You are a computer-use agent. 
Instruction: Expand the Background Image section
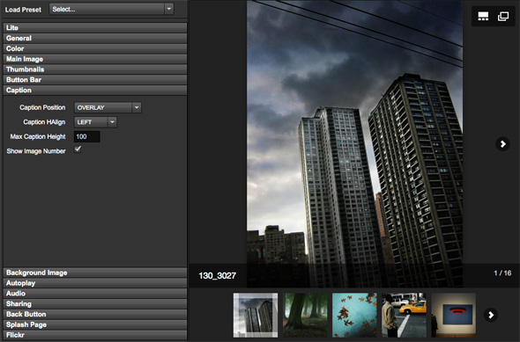pos(95,273)
